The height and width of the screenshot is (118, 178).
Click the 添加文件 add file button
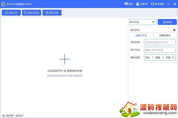pos(11,13)
